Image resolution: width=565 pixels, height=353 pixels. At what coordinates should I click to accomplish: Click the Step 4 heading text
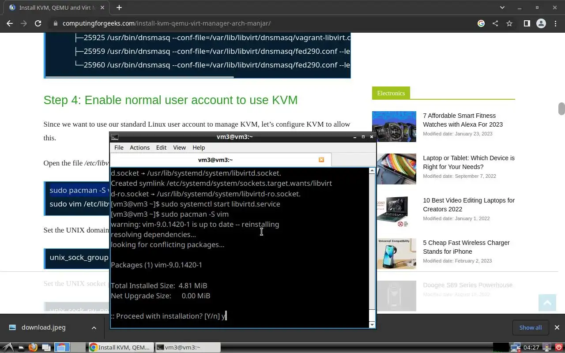coord(170,100)
